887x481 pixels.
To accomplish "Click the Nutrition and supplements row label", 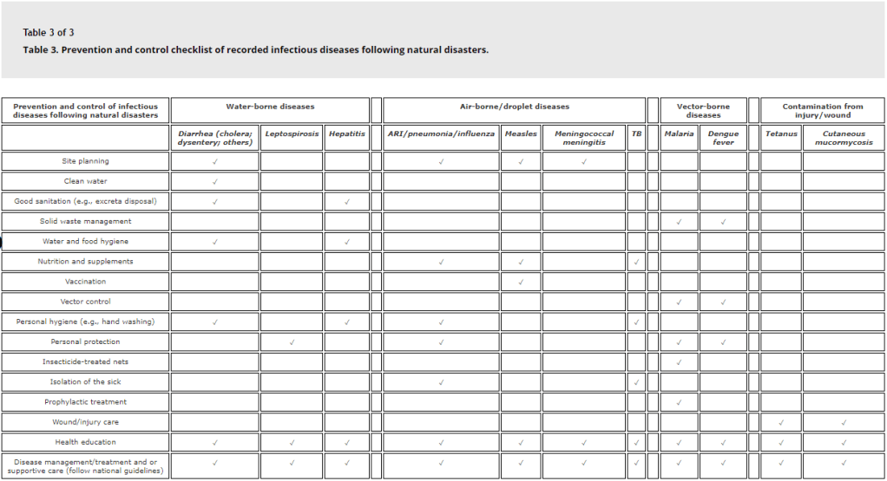I will point(85,262).
